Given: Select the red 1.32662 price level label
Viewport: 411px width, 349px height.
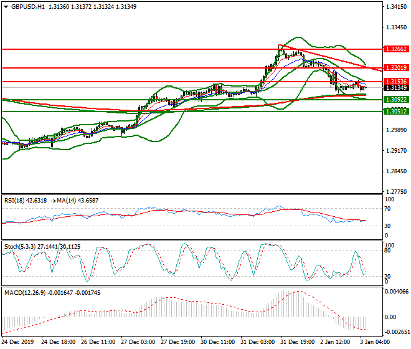Looking at the screenshot, I should click(x=396, y=49).
